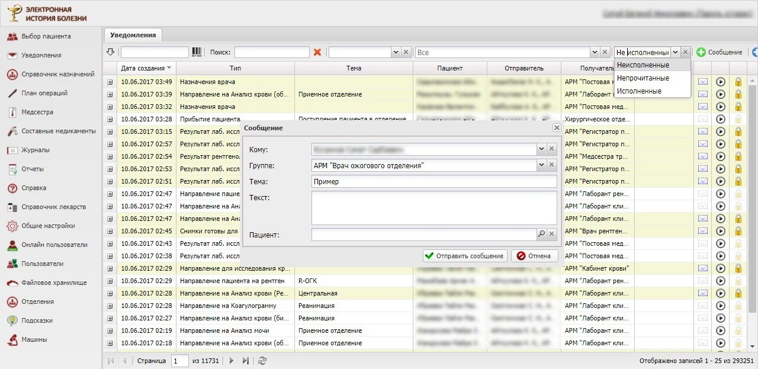The image size is (758, 369).
Task: Expand row dated 10.06.2017 03:15
Action: [x=110, y=131]
